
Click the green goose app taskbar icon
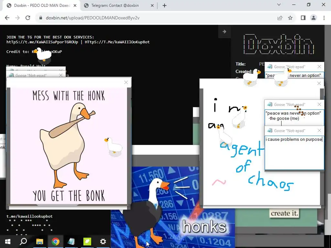pyautogui.click(x=87, y=242)
